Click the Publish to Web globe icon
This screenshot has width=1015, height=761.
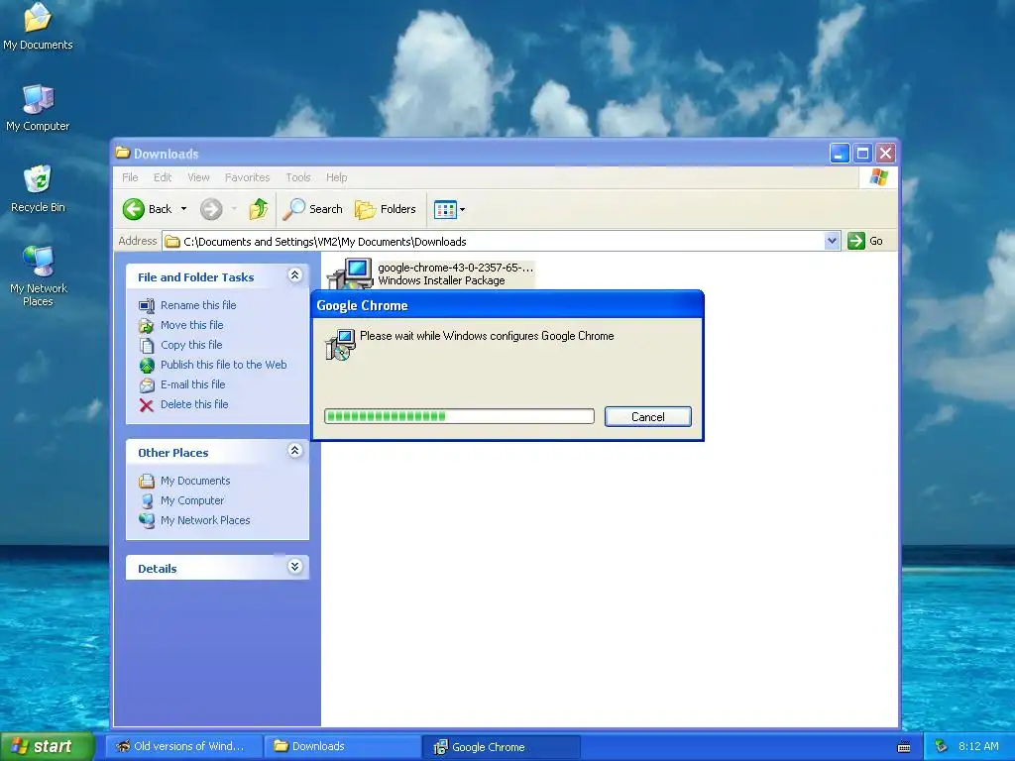[x=147, y=365]
